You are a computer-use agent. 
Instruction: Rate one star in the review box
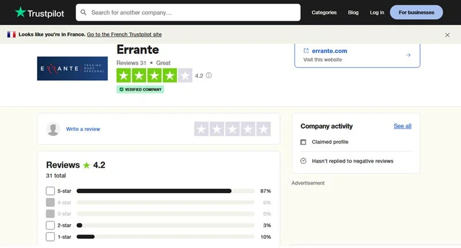point(201,129)
